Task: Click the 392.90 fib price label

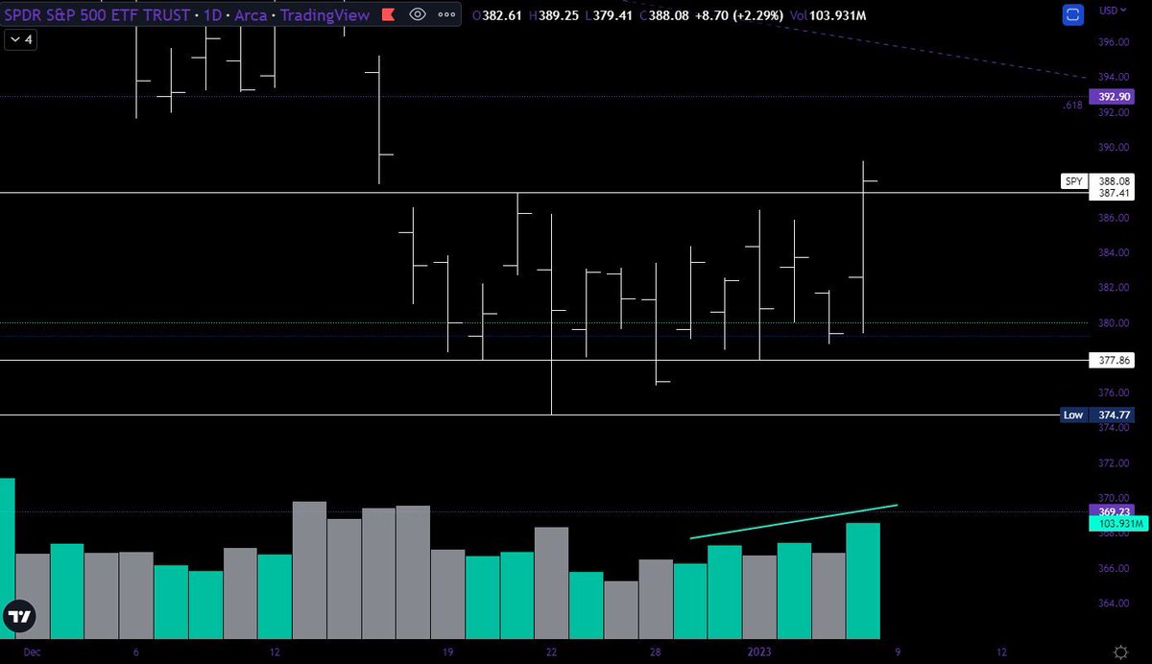Action: (x=1113, y=97)
